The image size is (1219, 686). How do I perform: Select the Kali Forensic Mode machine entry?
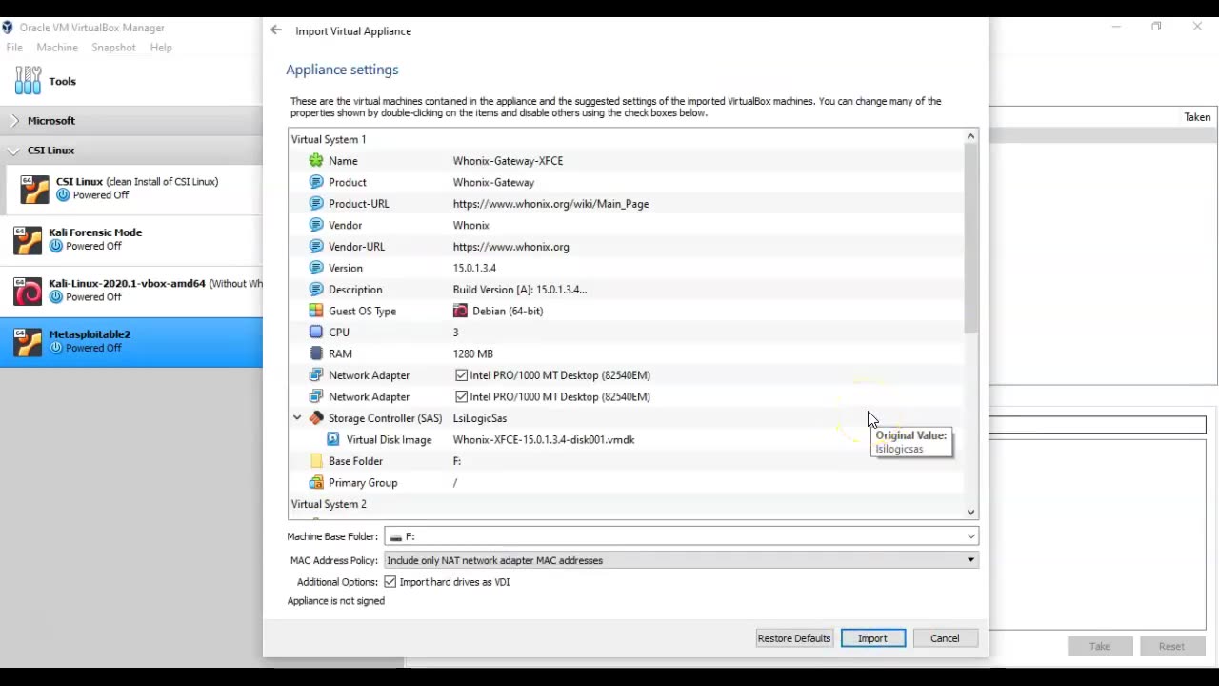point(131,239)
